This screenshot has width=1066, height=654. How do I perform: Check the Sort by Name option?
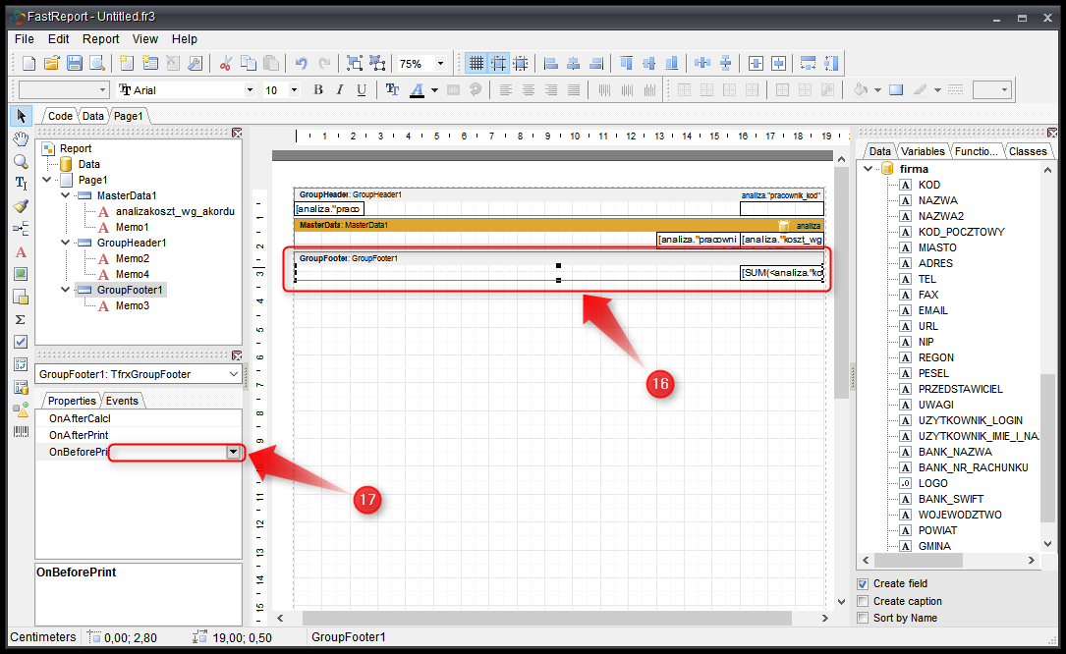click(863, 618)
